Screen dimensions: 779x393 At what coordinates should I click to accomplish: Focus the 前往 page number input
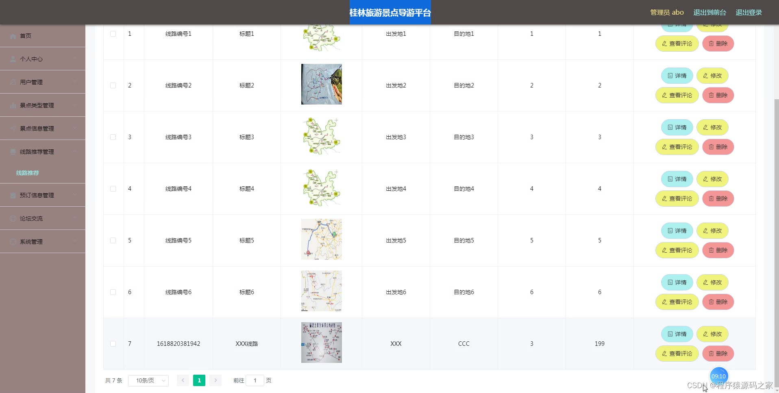coord(255,380)
